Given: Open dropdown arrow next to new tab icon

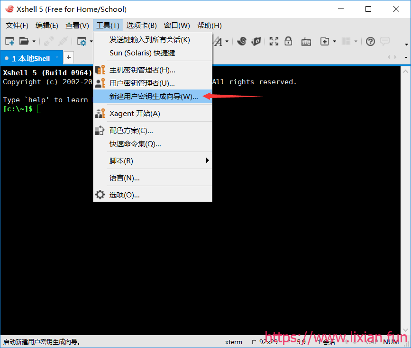Looking at the screenshot, I should pos(335,41).
